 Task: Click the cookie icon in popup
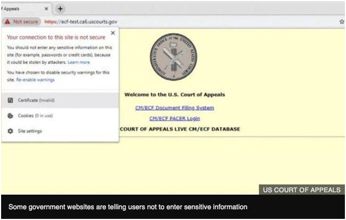coord(10,116)
